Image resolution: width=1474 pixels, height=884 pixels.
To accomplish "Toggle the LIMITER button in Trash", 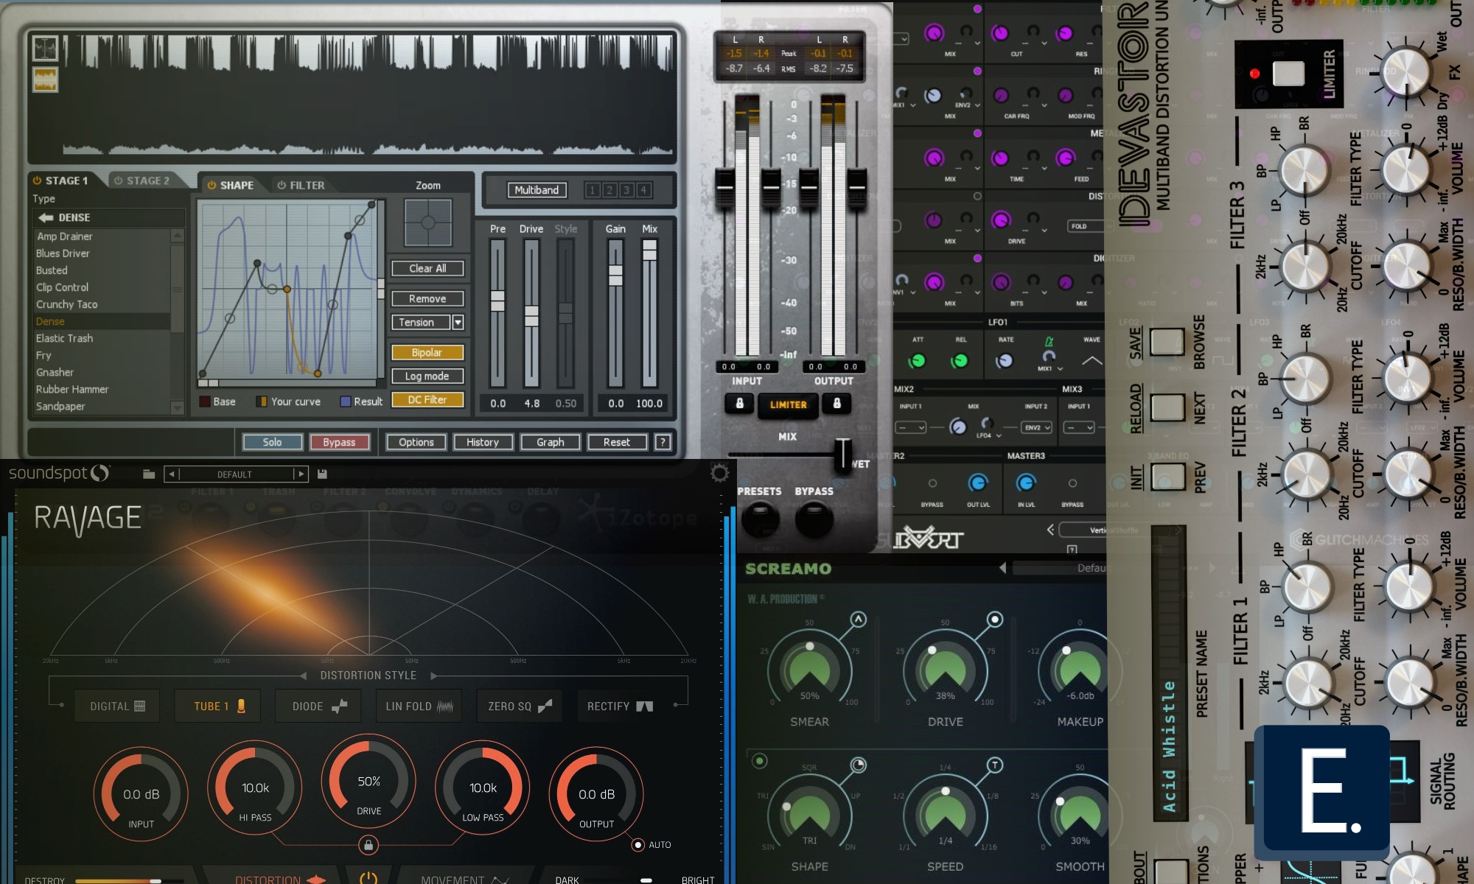I will click(788, 404).
